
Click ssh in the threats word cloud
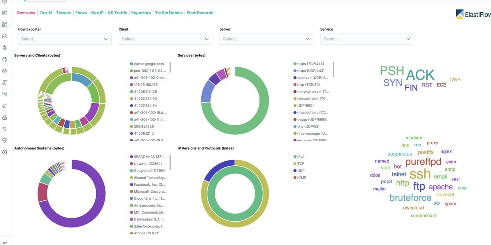(x=420, y=174)
